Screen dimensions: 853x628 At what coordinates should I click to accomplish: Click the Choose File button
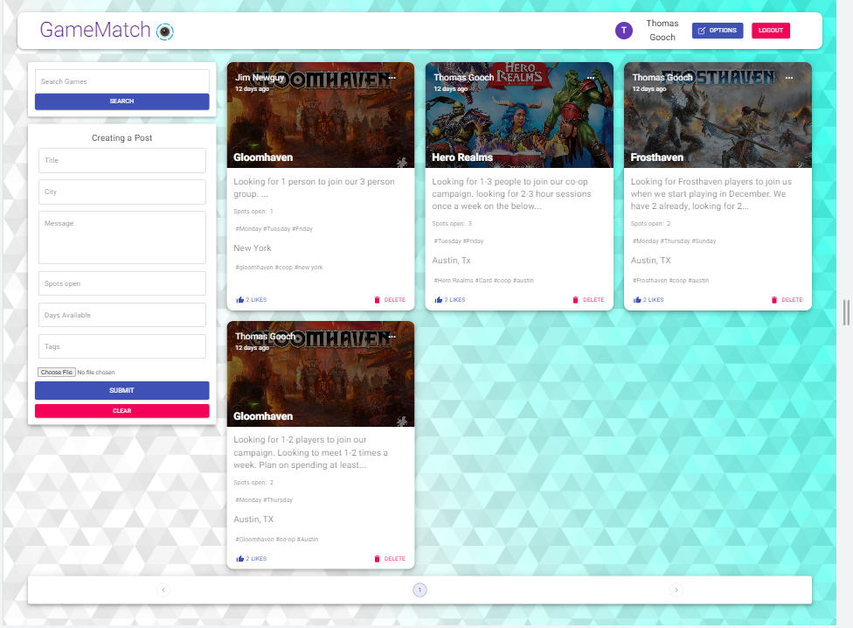coord(57,373)
